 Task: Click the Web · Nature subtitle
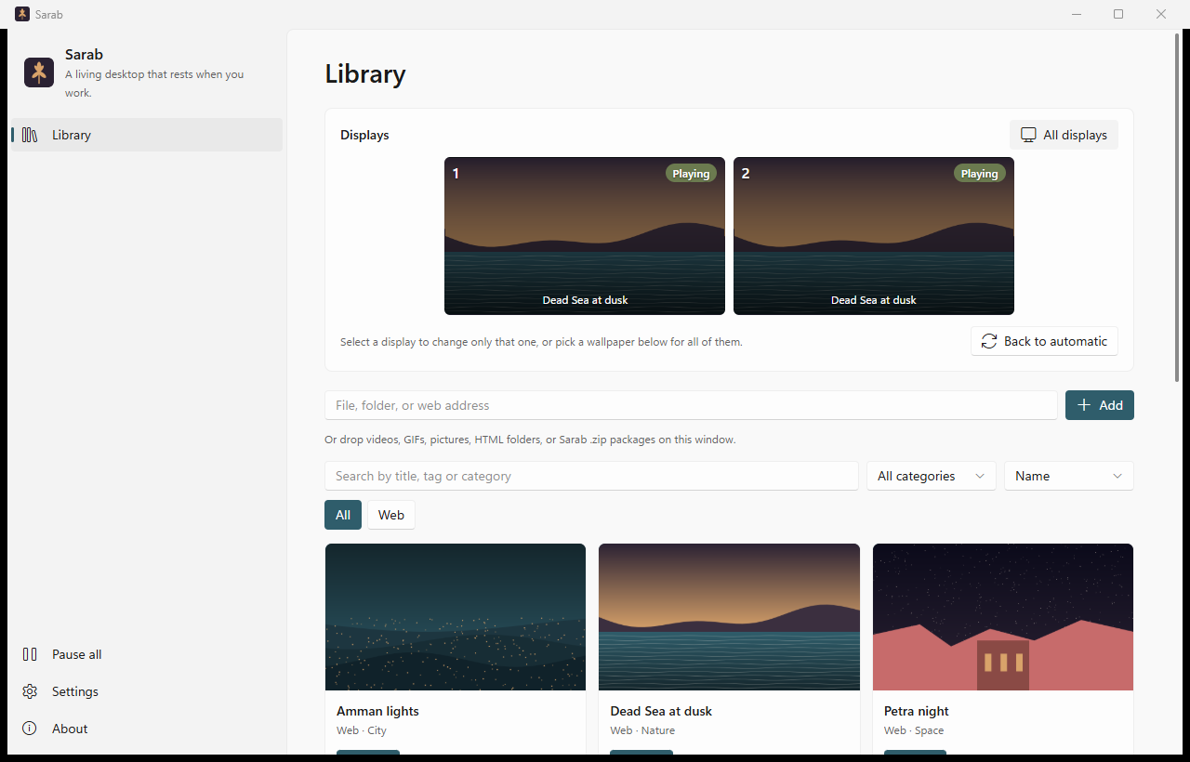642,730
